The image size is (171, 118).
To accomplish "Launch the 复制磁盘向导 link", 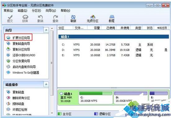I will click(21, 44).
